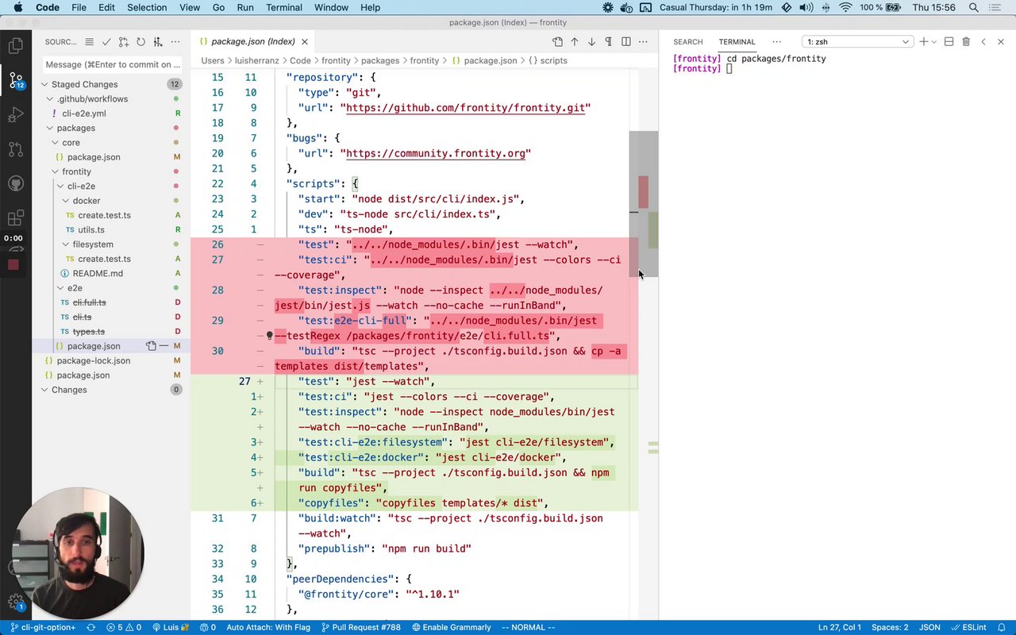Unstage selected package.json with minus icon

click(x=164, y=346)
